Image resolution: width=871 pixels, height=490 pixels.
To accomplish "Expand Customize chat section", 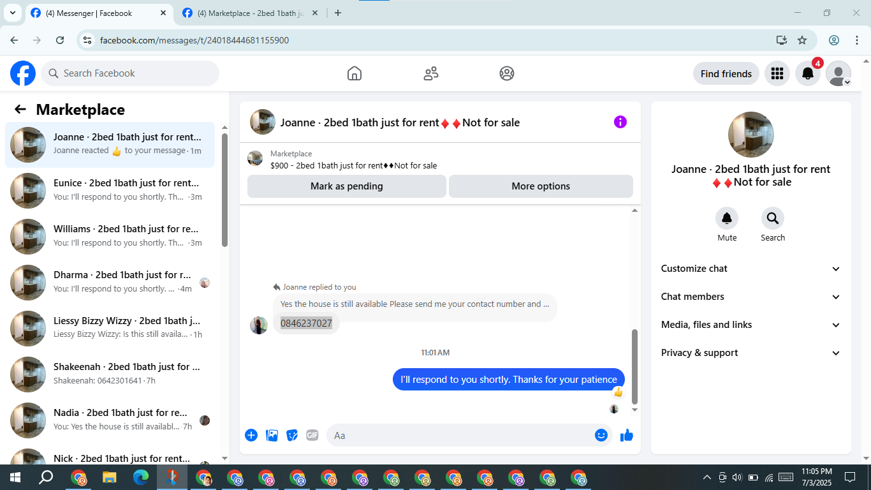I will coord(751,269).
